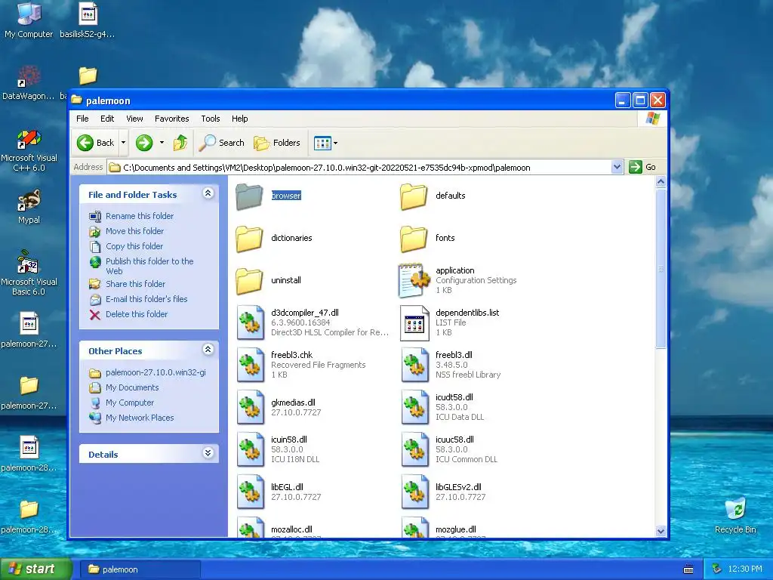The image size is (773, 580).
Task: Expand the Details panel
Action: pyautogui.click(x=208, y=453)
